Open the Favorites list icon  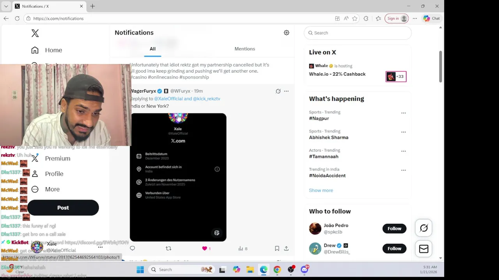tap(379, 19)
